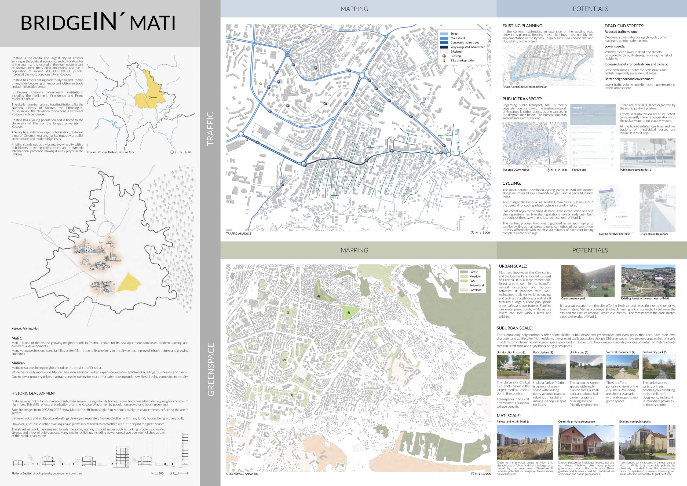Click the scale icon beside M 1:10 000
The image size is (687, 486).
473,473
